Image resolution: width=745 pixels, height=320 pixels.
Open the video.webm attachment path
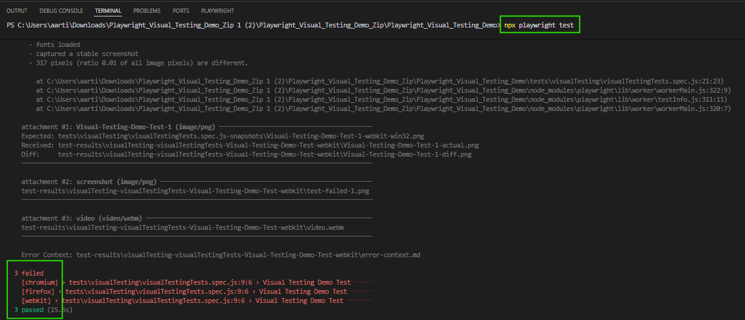tap(182, 228)
